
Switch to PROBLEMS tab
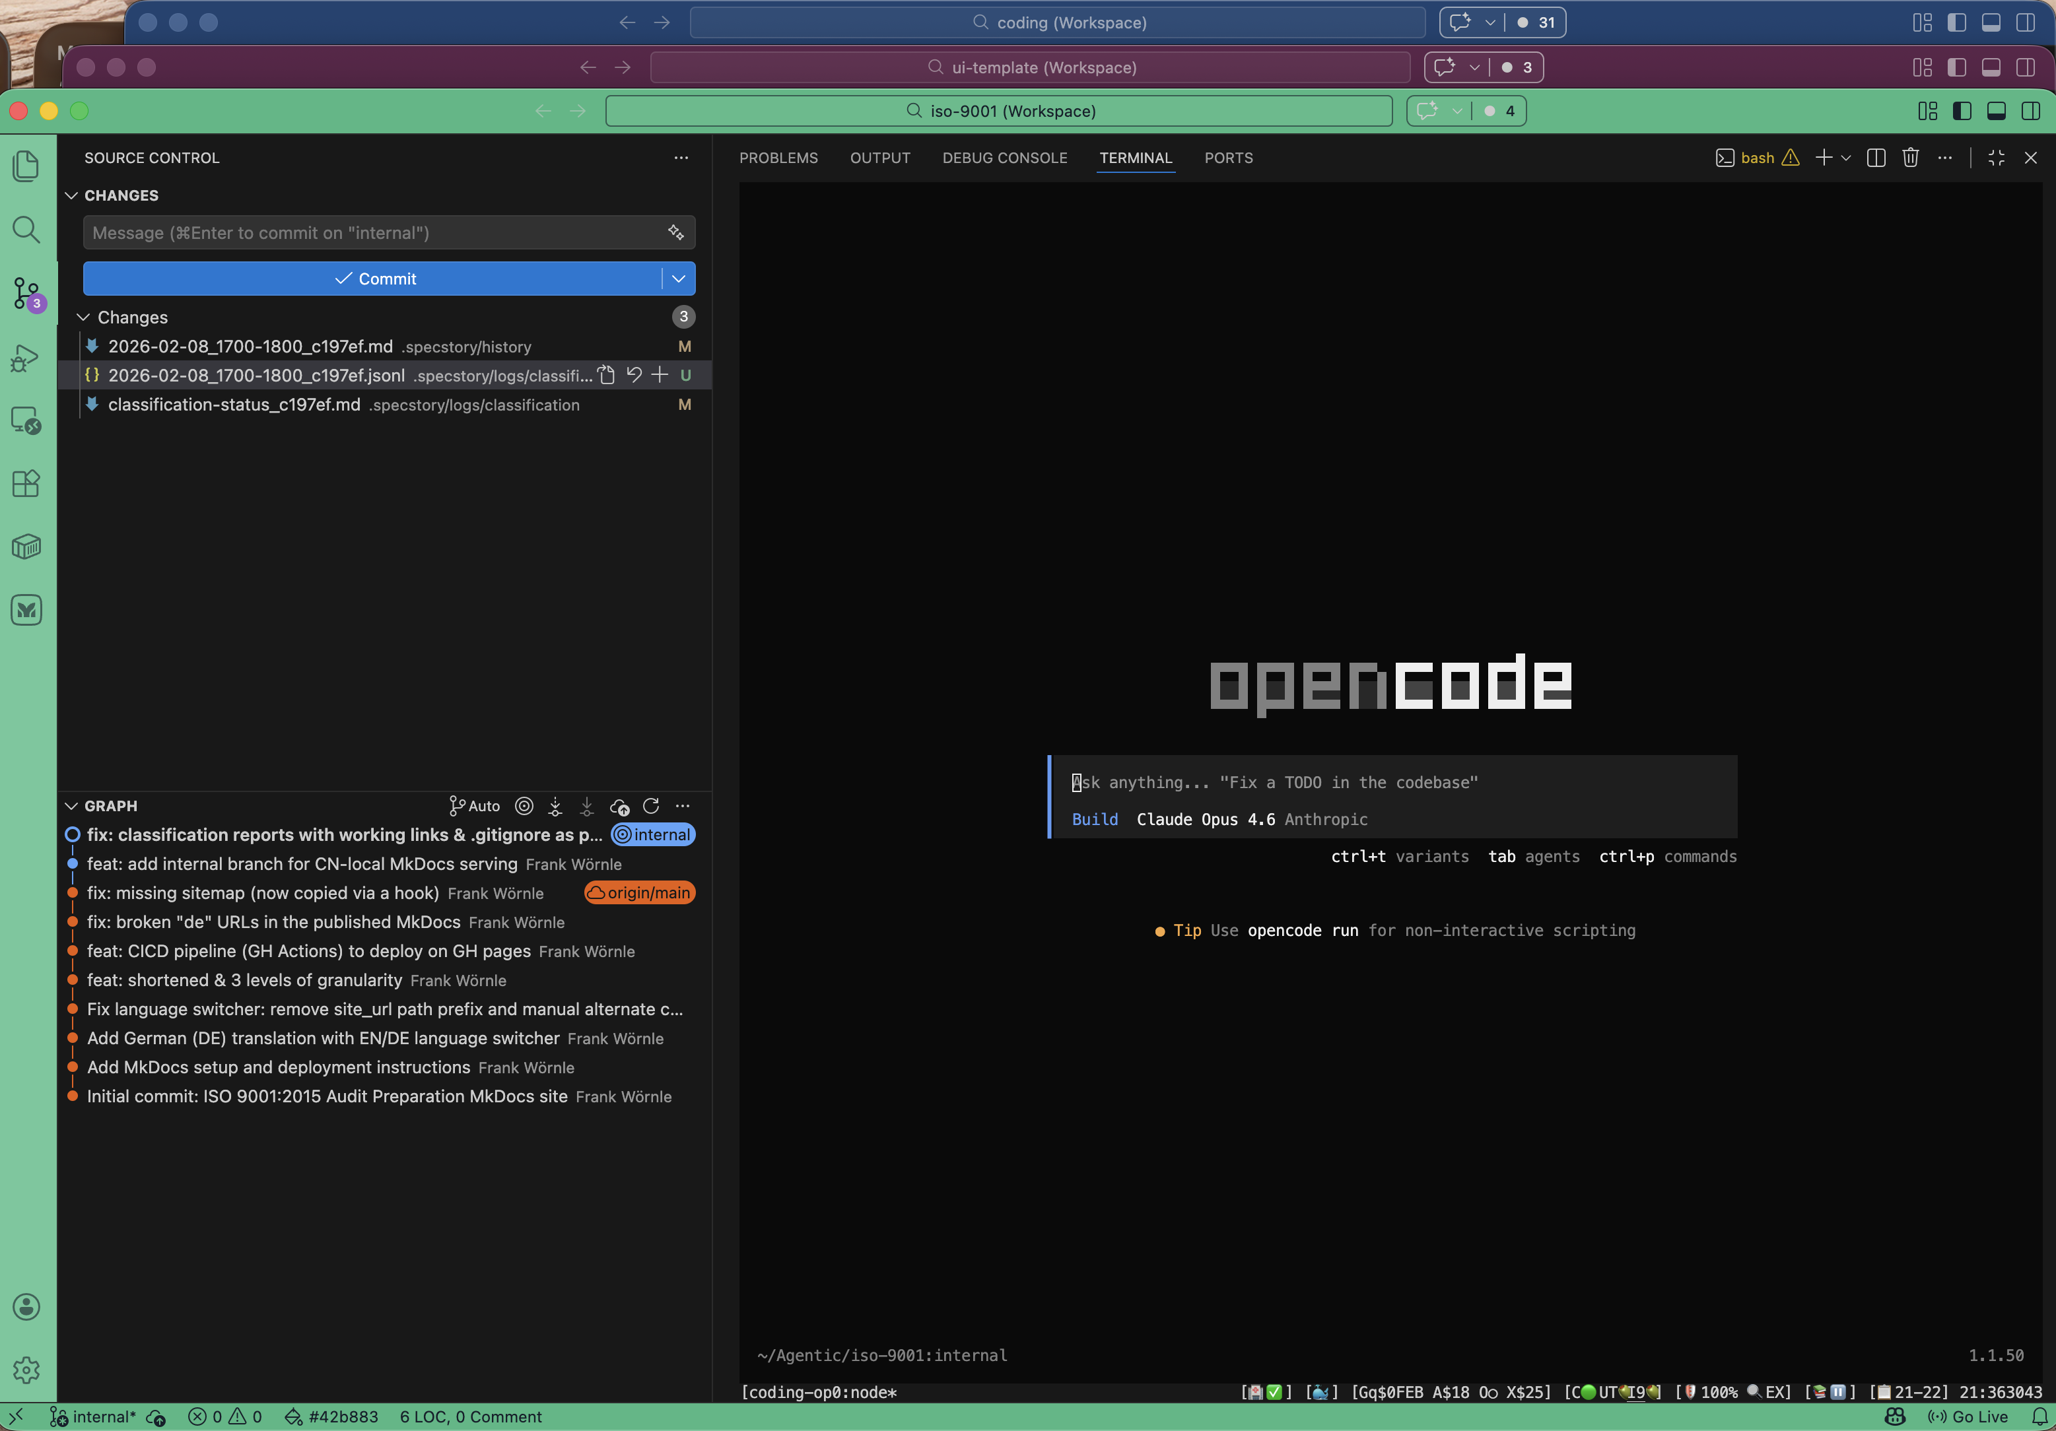click(x=778, y=158)
